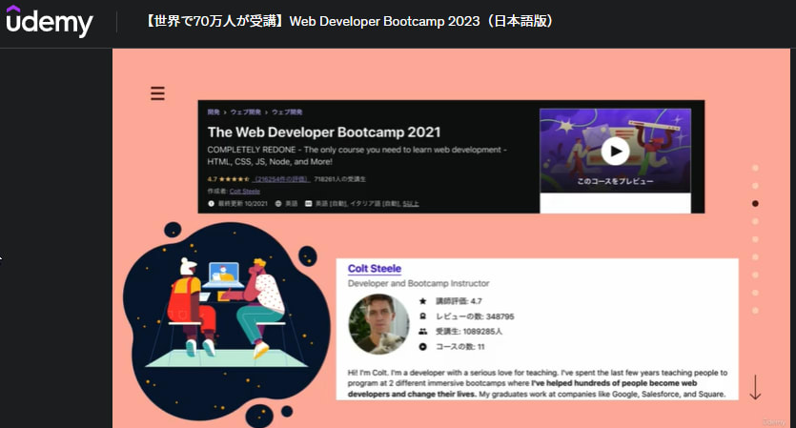
Task: Click the Udemy logo in the header
Action: point(50,21)
